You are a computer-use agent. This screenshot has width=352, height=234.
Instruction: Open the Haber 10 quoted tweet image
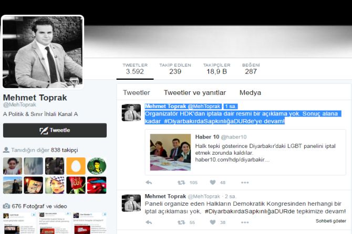click(170, 152)
